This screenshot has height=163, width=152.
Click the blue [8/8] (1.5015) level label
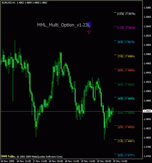tap(126, 42)
